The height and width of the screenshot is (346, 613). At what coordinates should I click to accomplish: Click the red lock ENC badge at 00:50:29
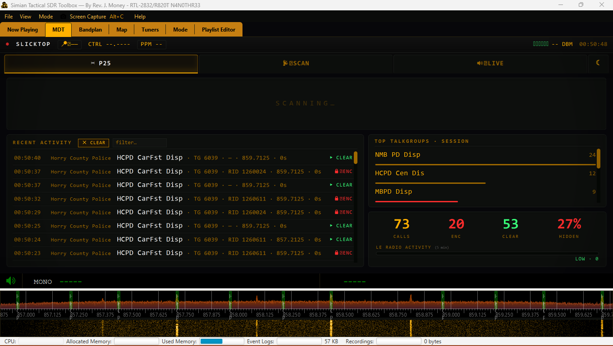tap(343, 212)
